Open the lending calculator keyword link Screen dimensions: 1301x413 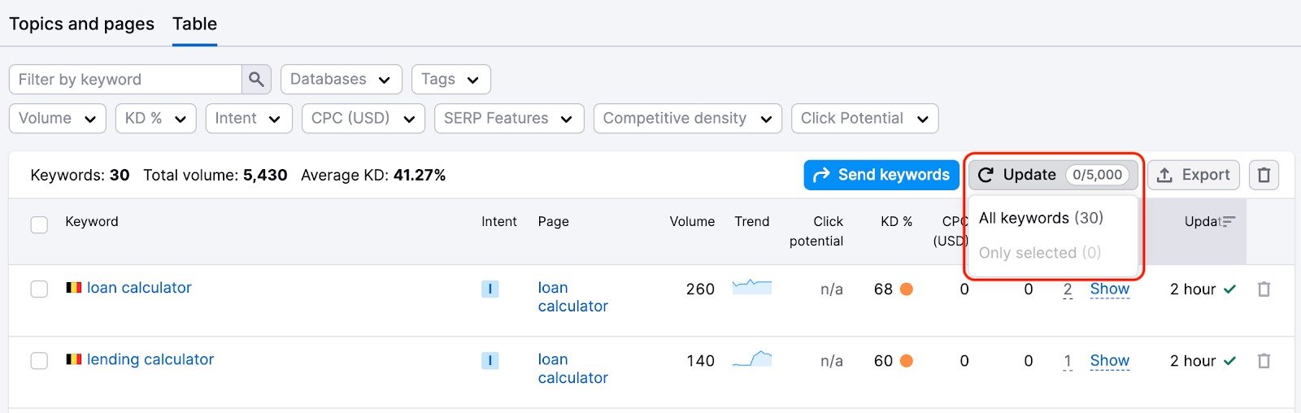(150, 359)
